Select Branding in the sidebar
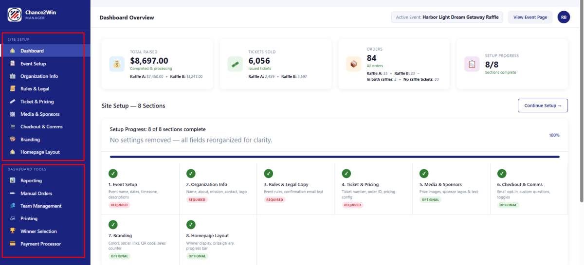The height and width of the screenshot is (265, 584). click(x=45, y=140)
